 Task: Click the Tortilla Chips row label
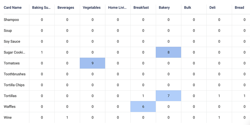(14, 85)
